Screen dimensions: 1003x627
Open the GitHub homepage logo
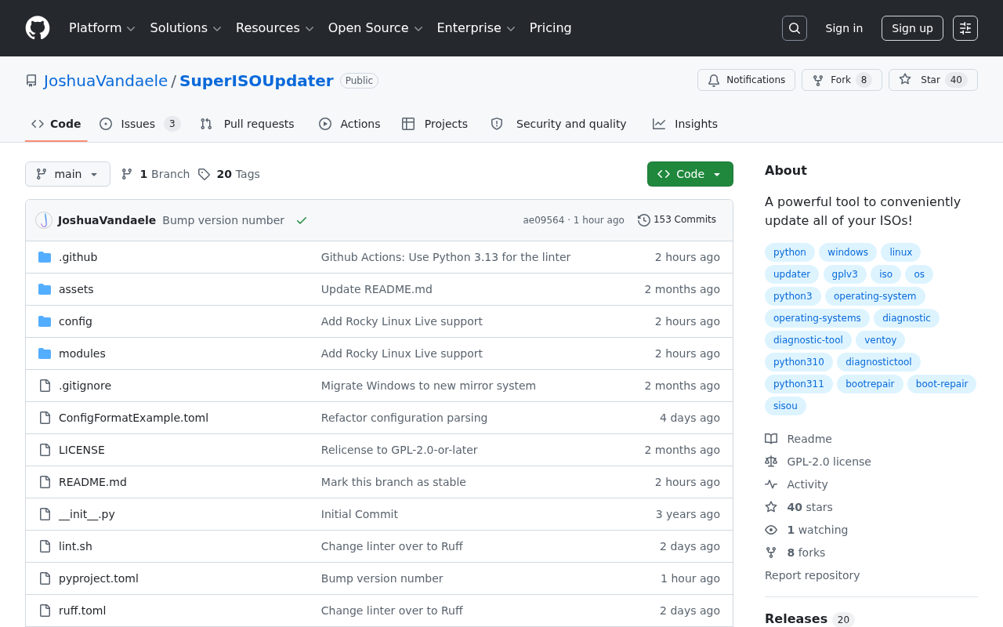tap(38, 28)
